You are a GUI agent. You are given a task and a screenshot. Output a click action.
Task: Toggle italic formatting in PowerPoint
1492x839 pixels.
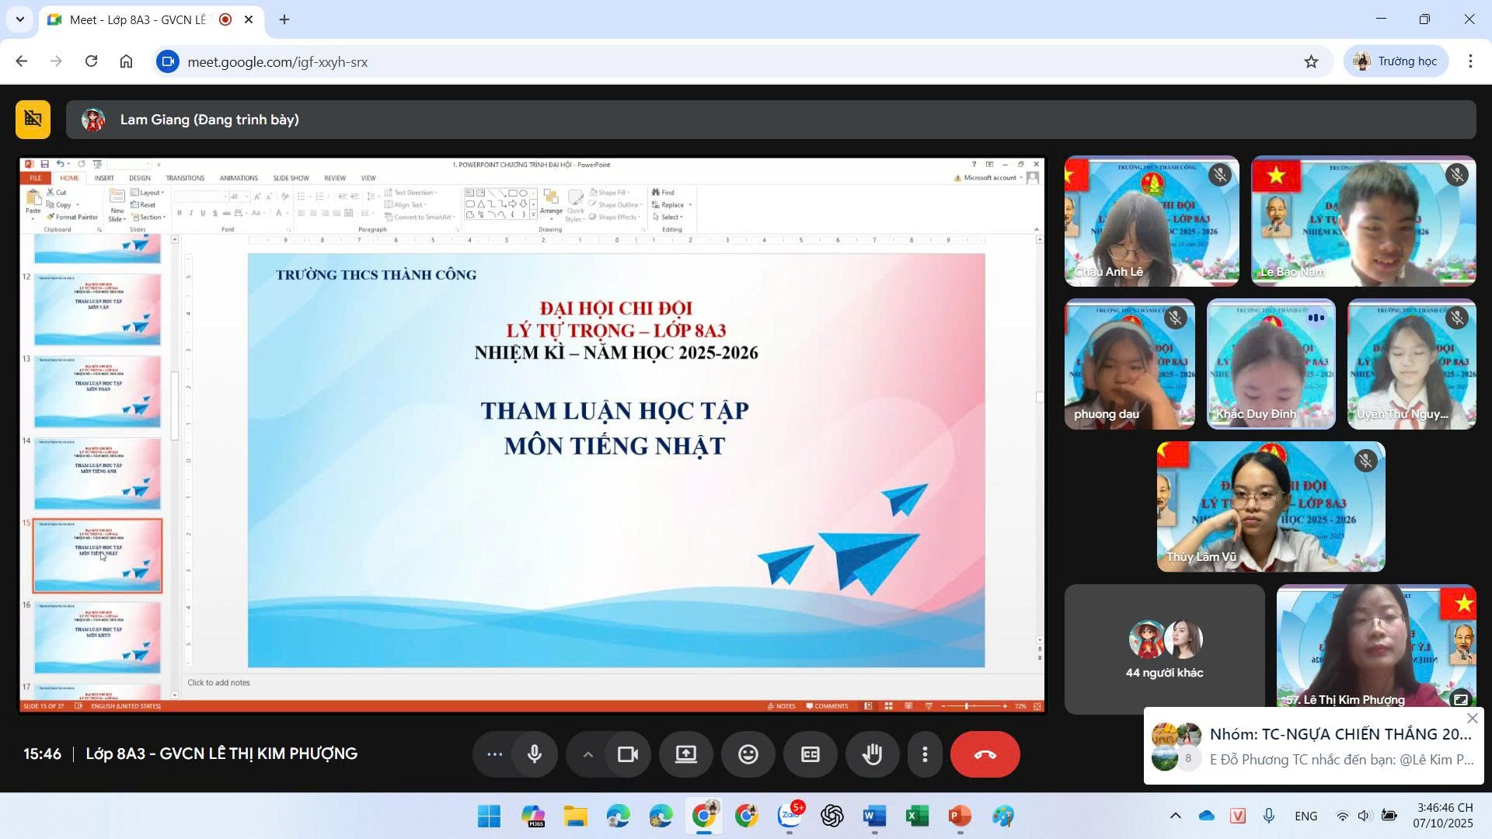pos(190,211)
